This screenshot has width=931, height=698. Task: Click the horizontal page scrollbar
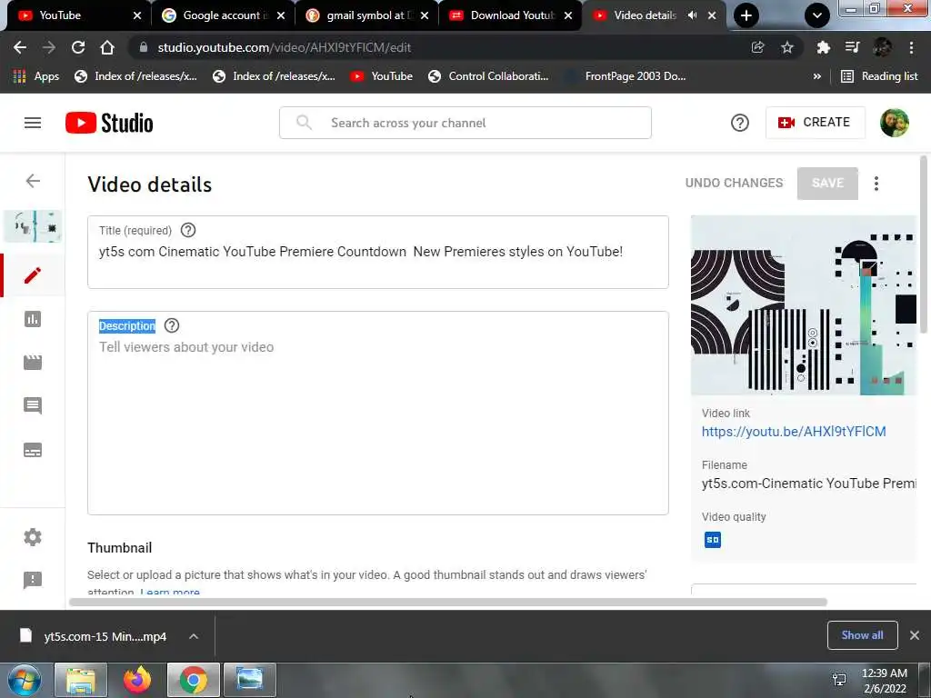coord(447,602)
